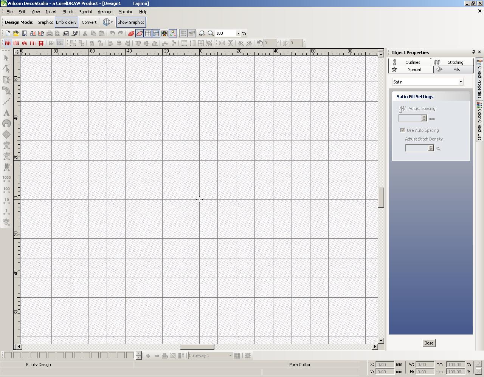Activate the Zoom In magnifier tool

click(211, 33)
